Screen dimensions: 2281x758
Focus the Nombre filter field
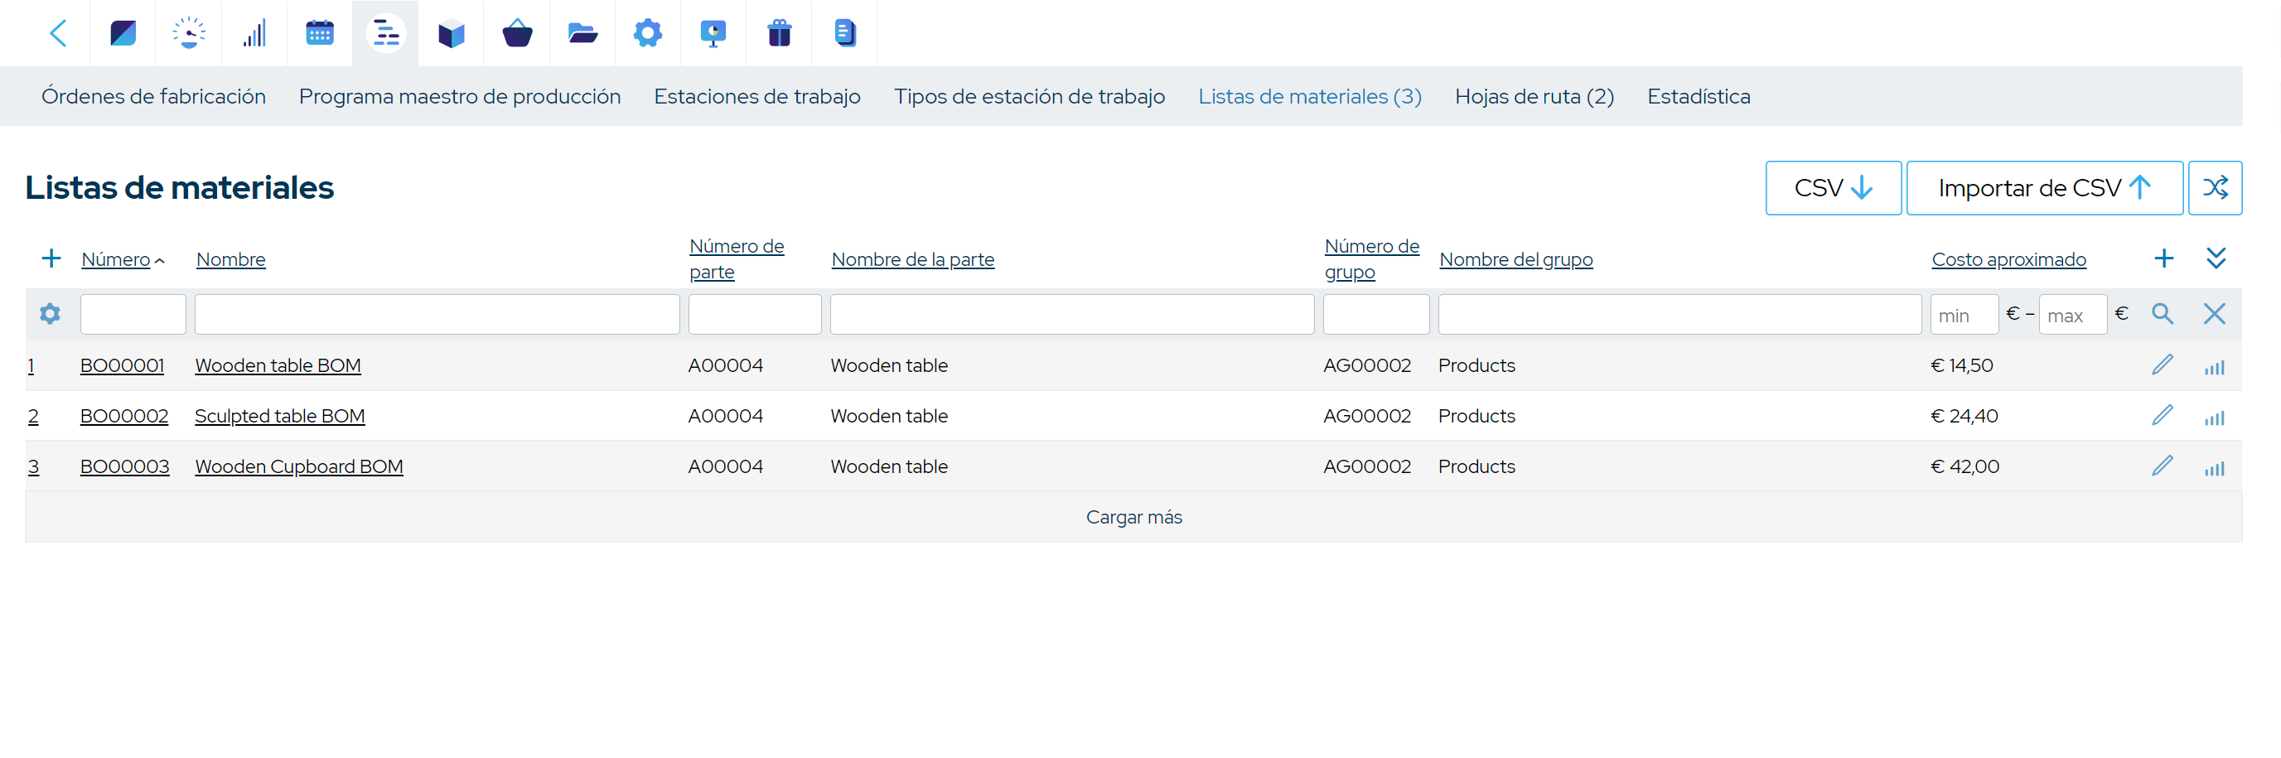(437, 314)
